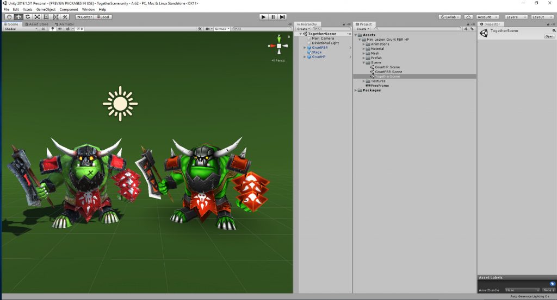Screen dimensions: 557x300
Task: Open the cloud Services button
Action: click(468, 17)
